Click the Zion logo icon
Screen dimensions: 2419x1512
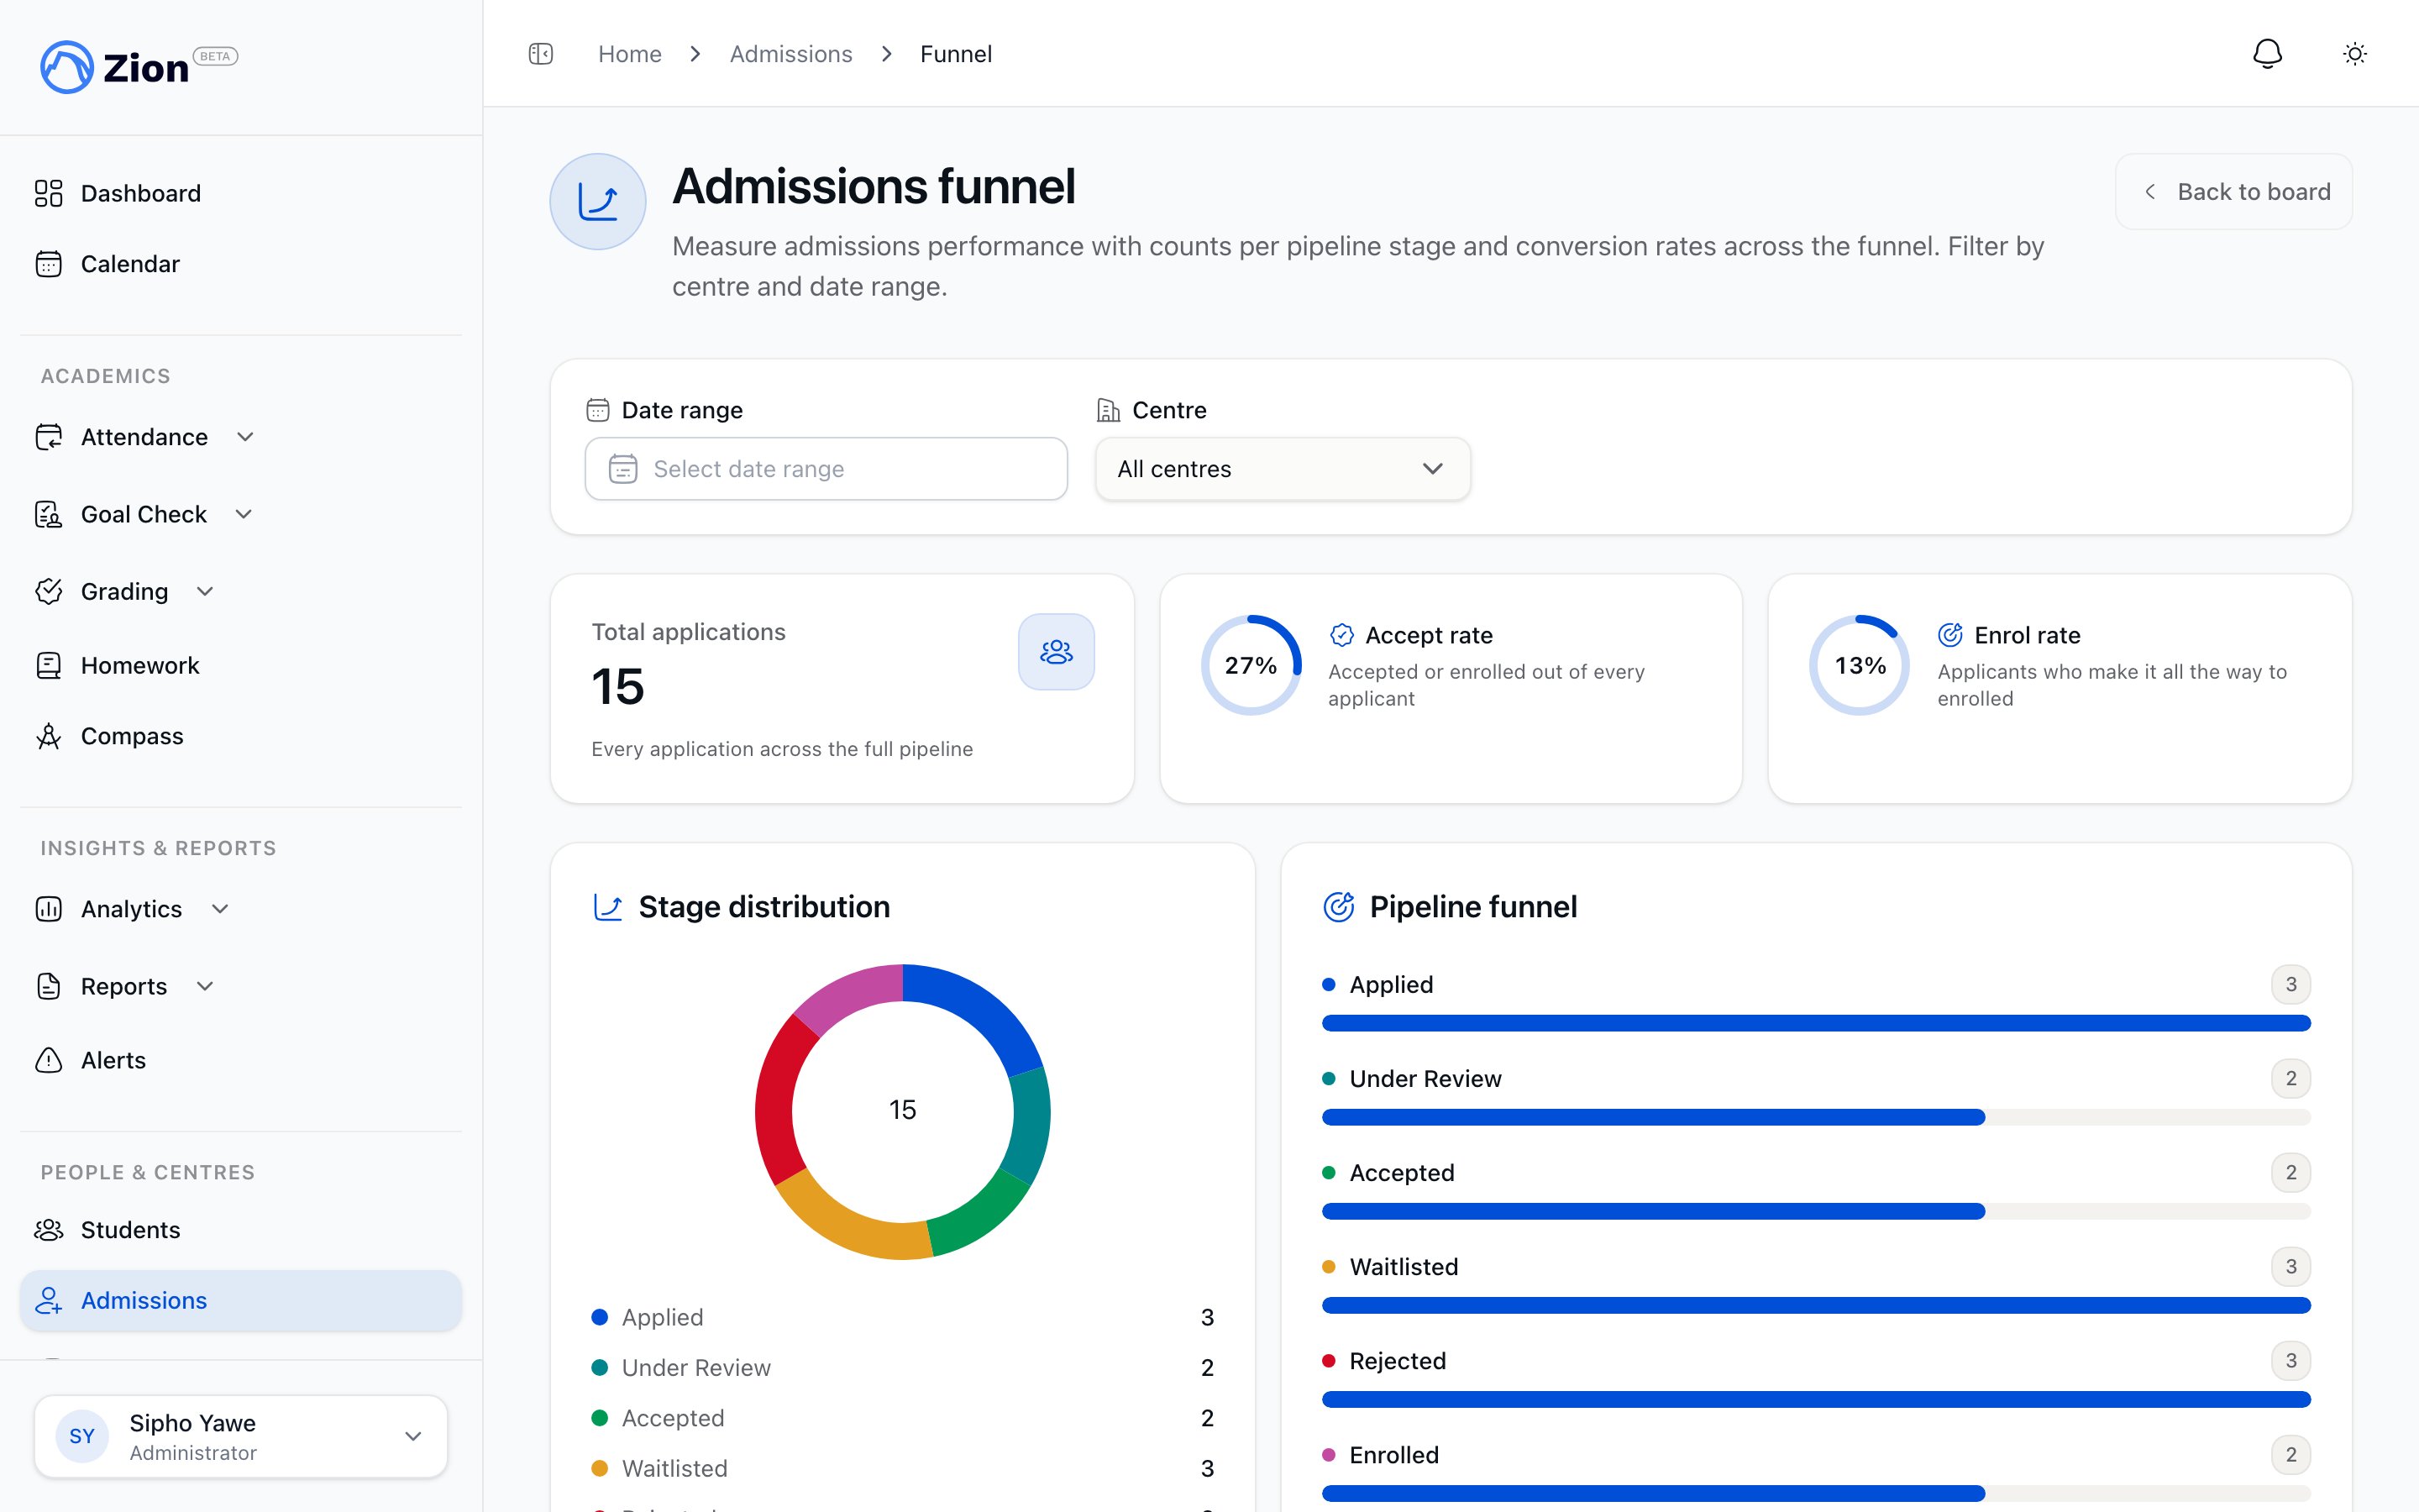[x=67, y=67]
